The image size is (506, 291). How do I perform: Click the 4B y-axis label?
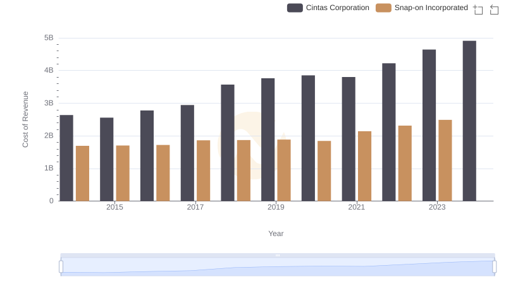click(49, 70)
